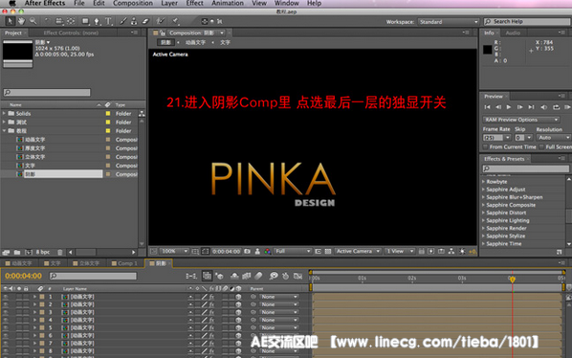Select the Pen tool
Screen dimensions: 572x358
(97, 21)
